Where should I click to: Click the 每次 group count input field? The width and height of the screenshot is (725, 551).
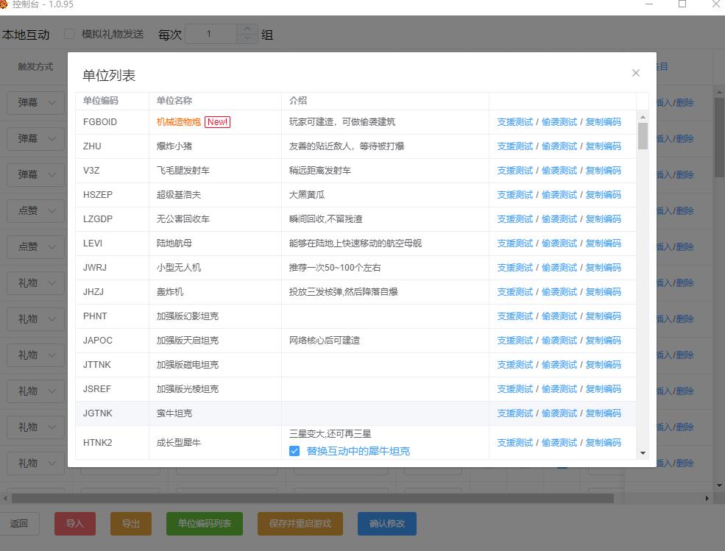point(211,34)
